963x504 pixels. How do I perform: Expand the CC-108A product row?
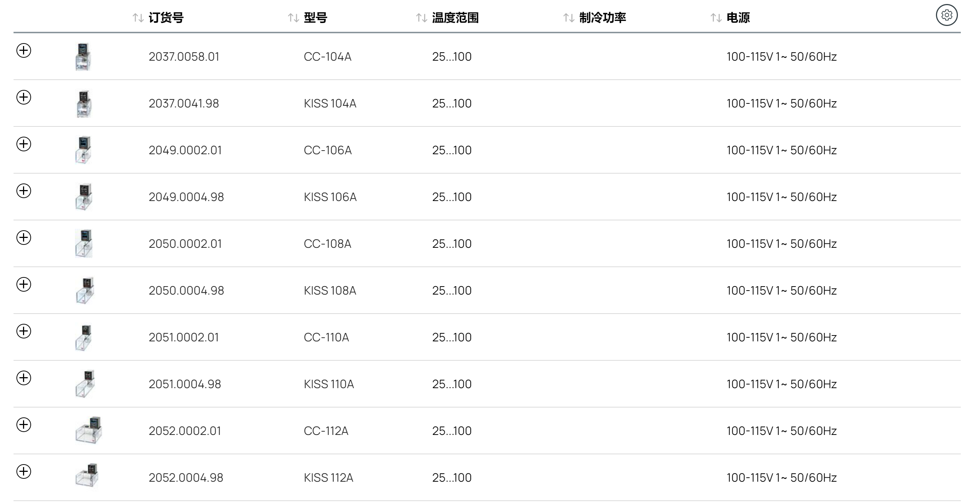(x=23, y=238)
